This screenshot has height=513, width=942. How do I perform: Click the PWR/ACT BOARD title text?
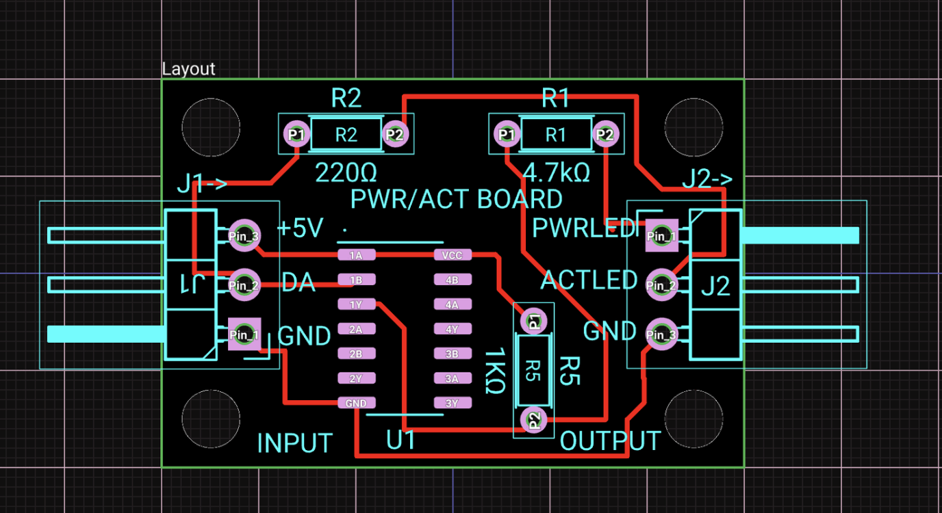[456, 199]
